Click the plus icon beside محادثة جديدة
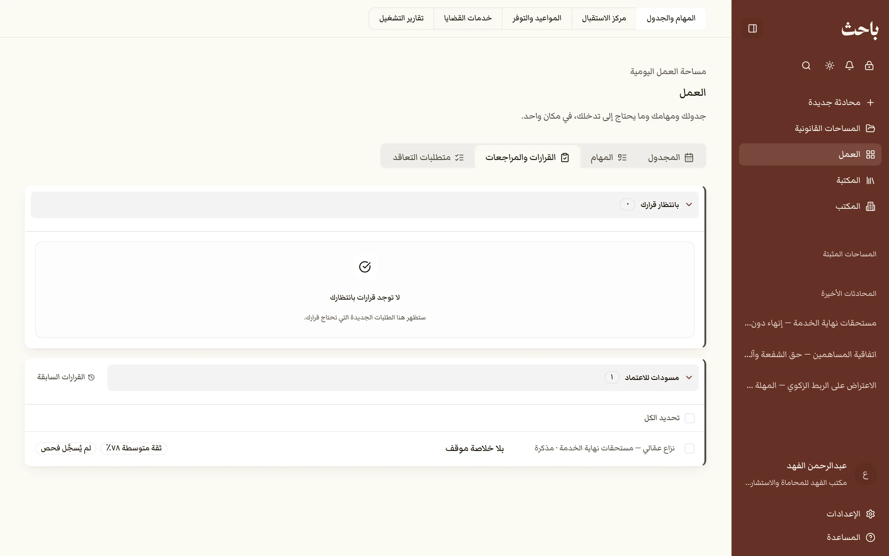Screen dimensions: 889x556 pos(870,103)
